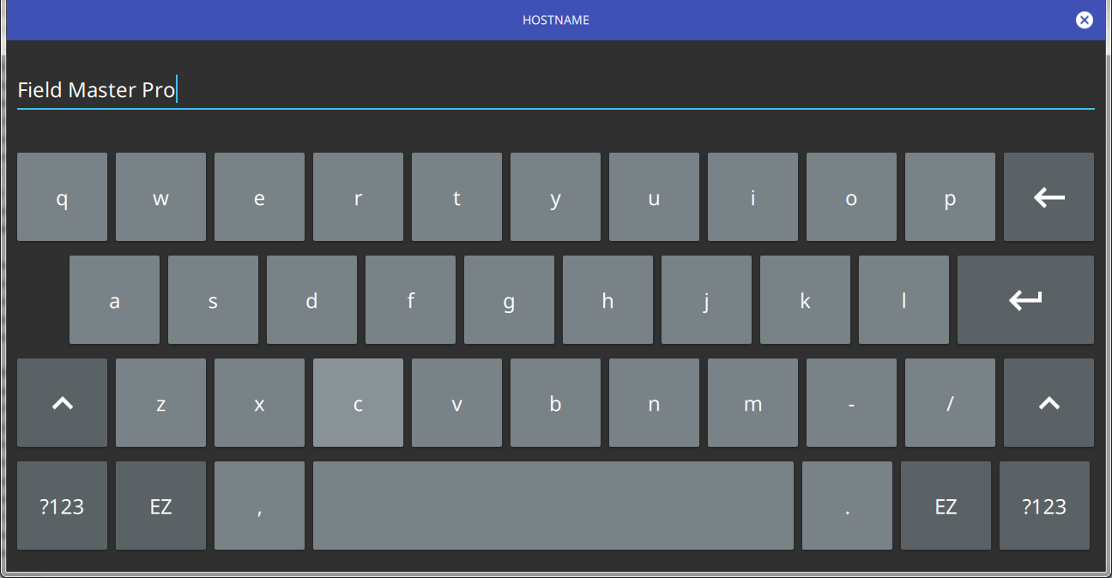Tap the letter a key
Screen dimensions: 1112x578
tap(114, 300)
